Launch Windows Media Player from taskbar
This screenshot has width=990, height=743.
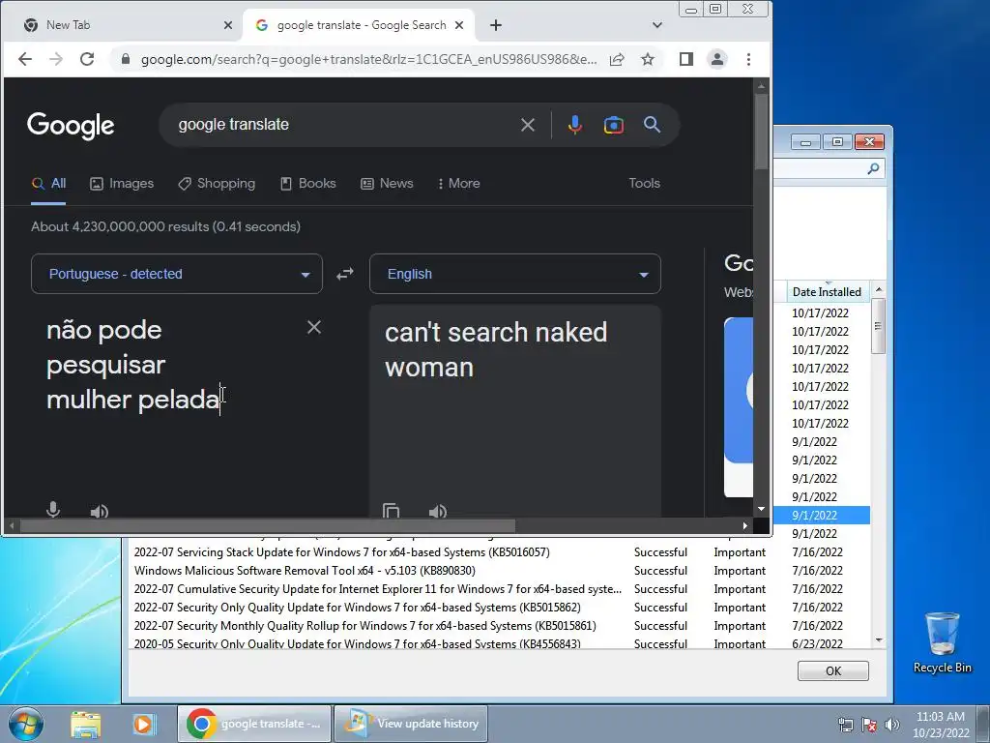tap(143, 724)
